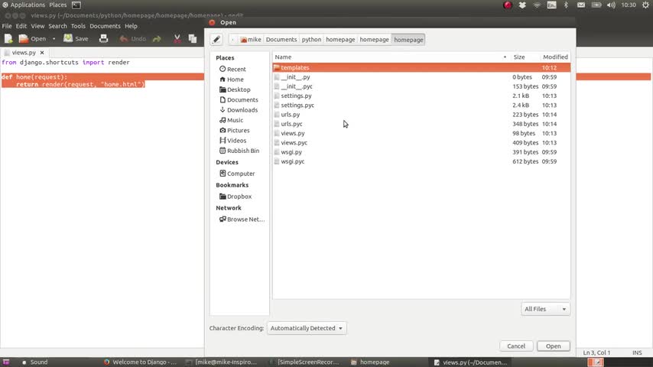Select the __init__.py file

(x=421, y=77)
